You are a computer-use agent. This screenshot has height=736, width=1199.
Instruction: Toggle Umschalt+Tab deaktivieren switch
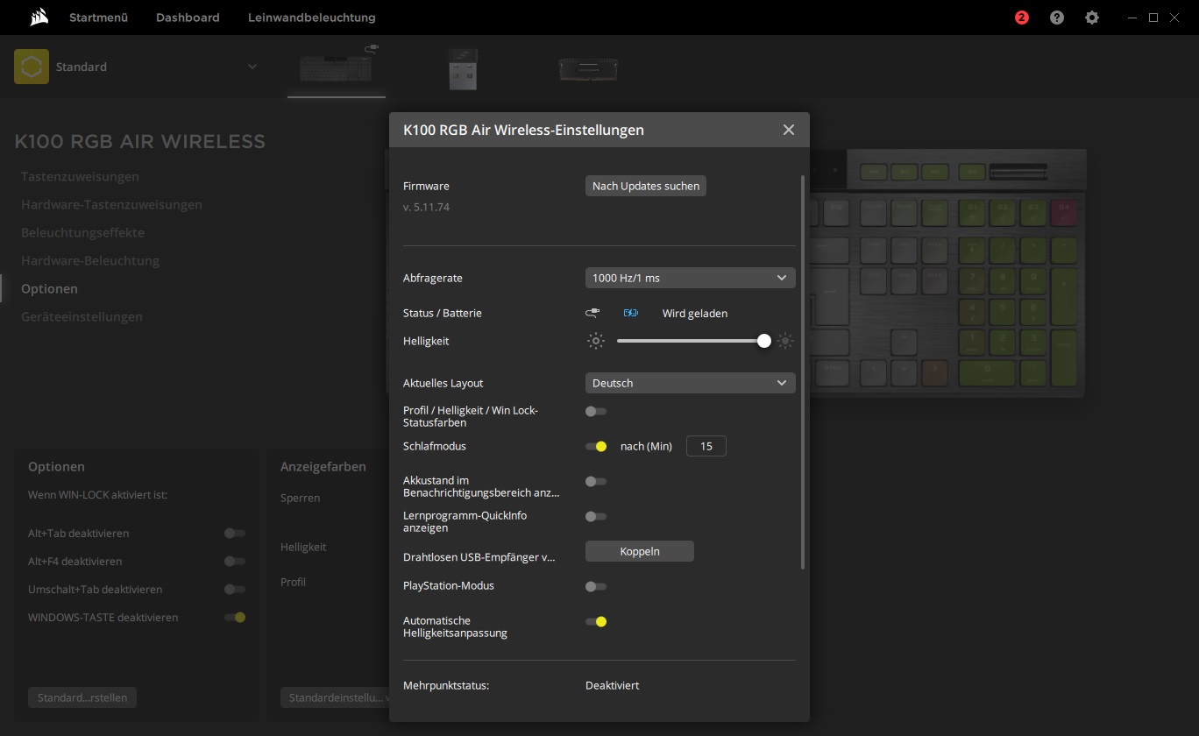coord(235,589)
